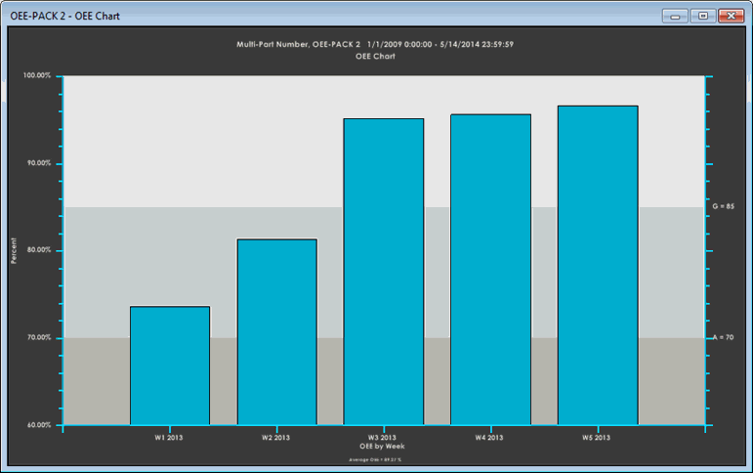
Task: Click the 'Percent' y-axis label
Action: 15,251
